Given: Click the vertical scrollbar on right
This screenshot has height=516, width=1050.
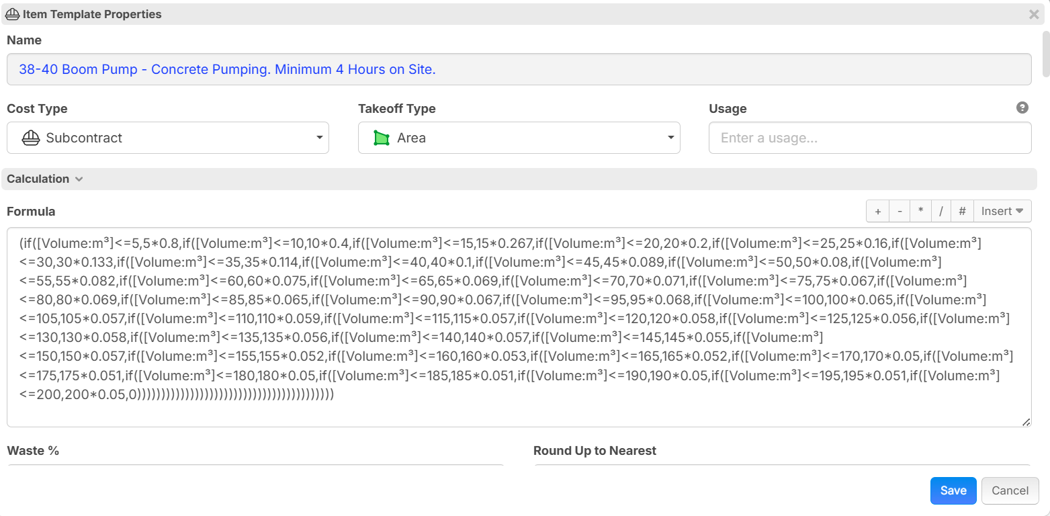Looking at the screenshot, I should [1045, 54].
